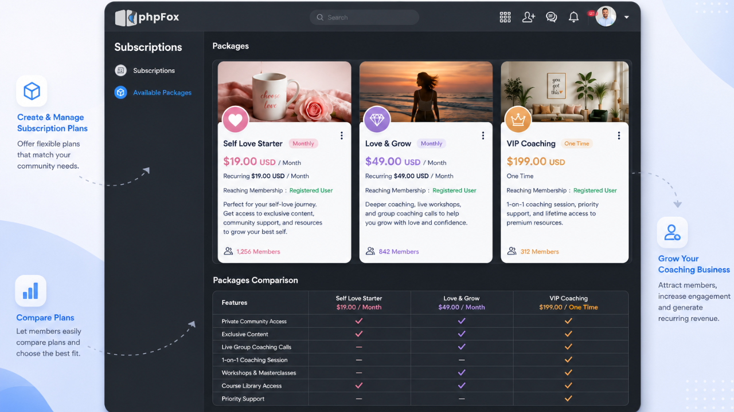Click the VIP Coaching package title

coord(531,144)
